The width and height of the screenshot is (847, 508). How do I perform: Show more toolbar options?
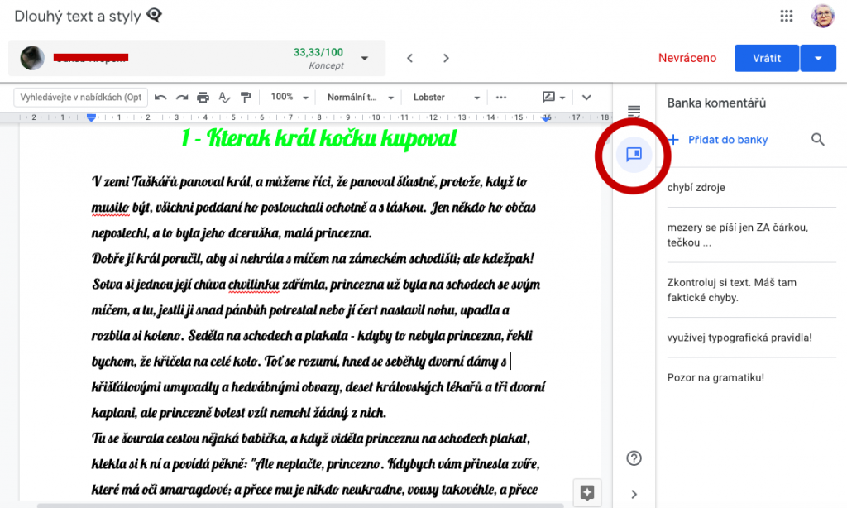(x=501, y=98)
